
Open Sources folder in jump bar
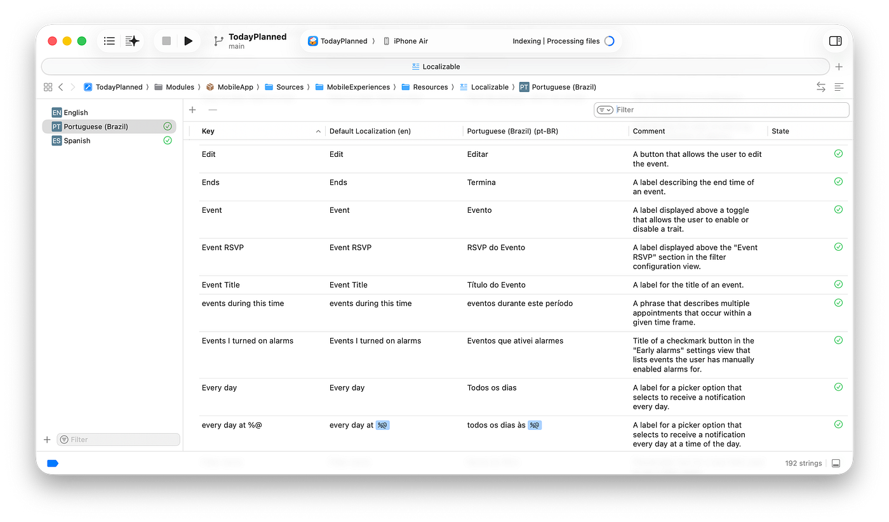pyautogui.click(x=284, y=87)
